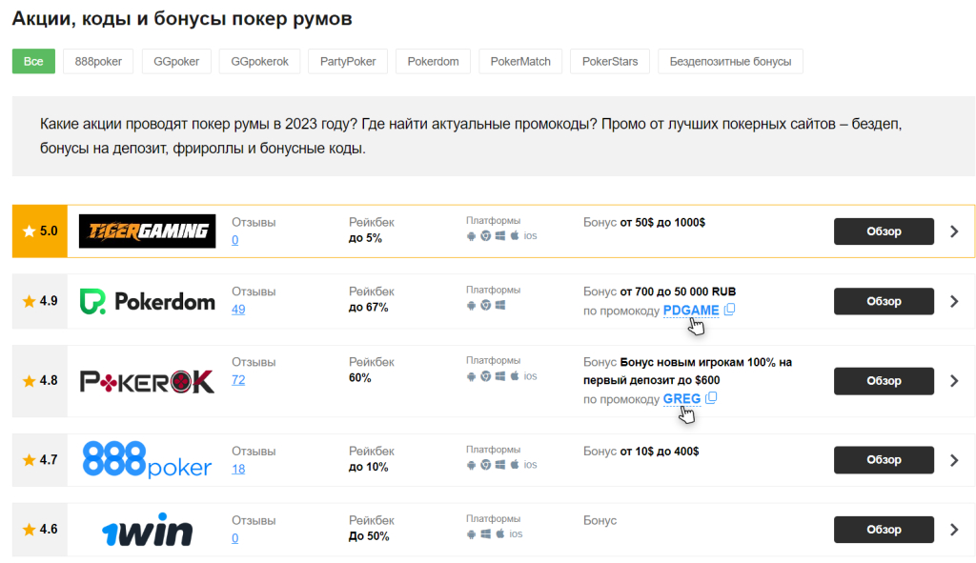The width and height of the screenshot is (976, 563).
Task: Click the Android icon in the PokerOK row
Action: pos(471,376)
